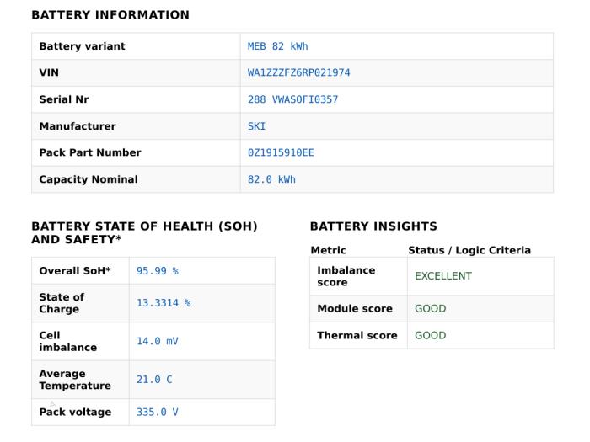The width and height of the screenshot is (590, 442).
Task: Select the pack voltage value '335.0 V'
Action: tap(158, 412)
